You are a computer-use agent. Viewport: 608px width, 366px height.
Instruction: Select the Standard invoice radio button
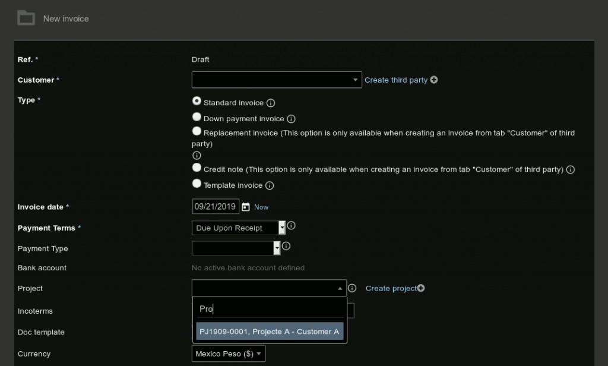(197, 101)
